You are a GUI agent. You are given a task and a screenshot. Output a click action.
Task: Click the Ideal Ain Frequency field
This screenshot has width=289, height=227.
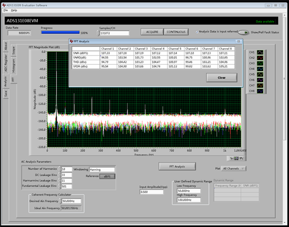(72, 208)
